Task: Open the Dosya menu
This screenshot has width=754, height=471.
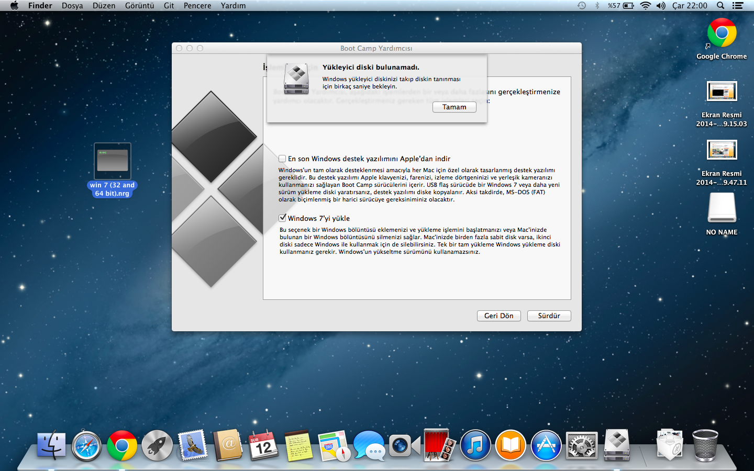Action: point(72,6)
